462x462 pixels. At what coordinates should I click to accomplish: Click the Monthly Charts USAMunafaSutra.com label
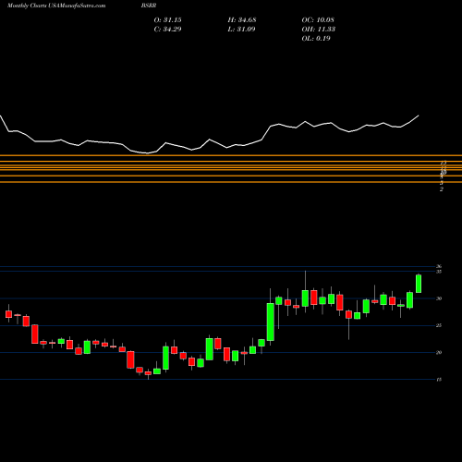tap(56, 6)
